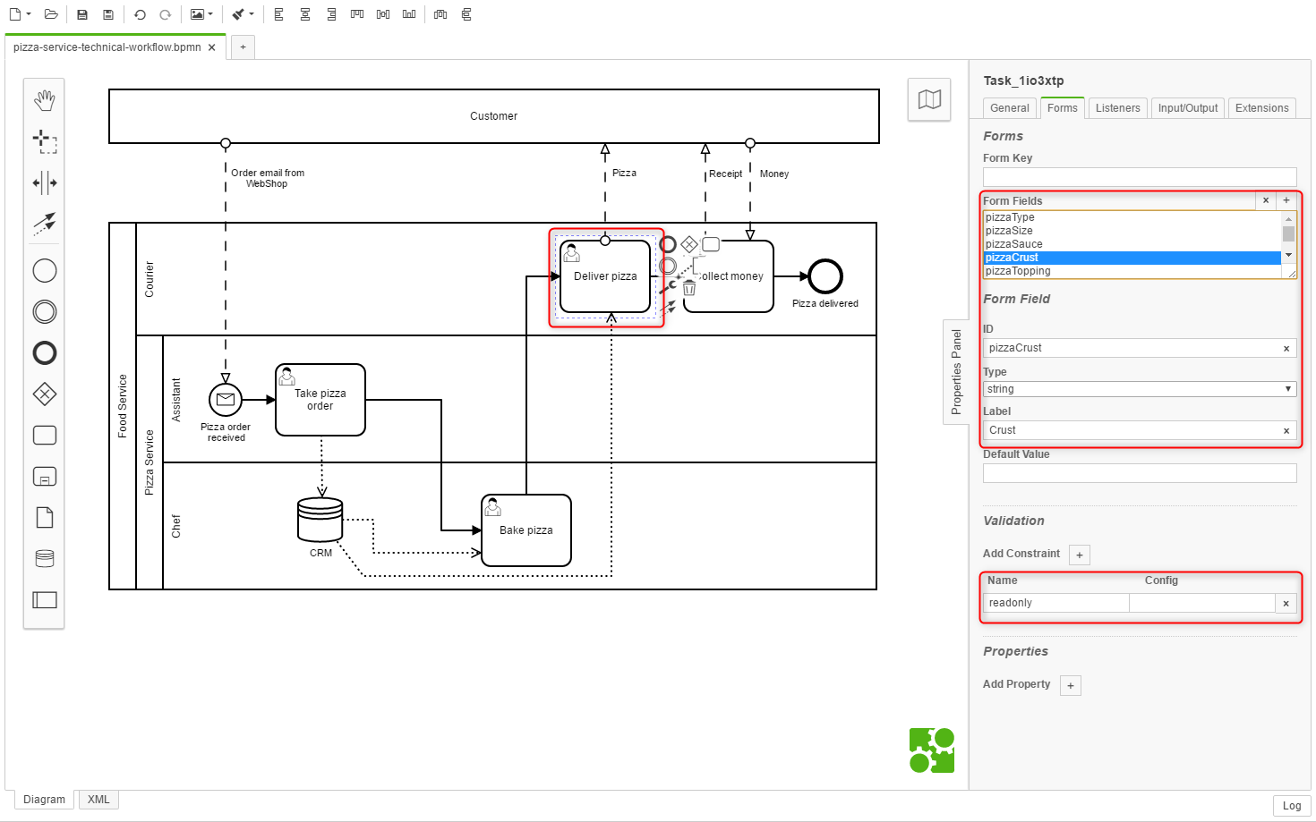Select the lasso tool
Screen dimensions: 1316x822
[x=45, y=141]
